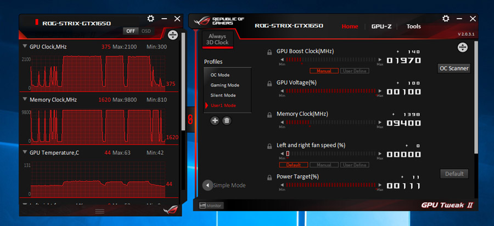Decrease Memory Clock with left arrow
This screenshot has width=494, height=226.
tap(282, 122)
